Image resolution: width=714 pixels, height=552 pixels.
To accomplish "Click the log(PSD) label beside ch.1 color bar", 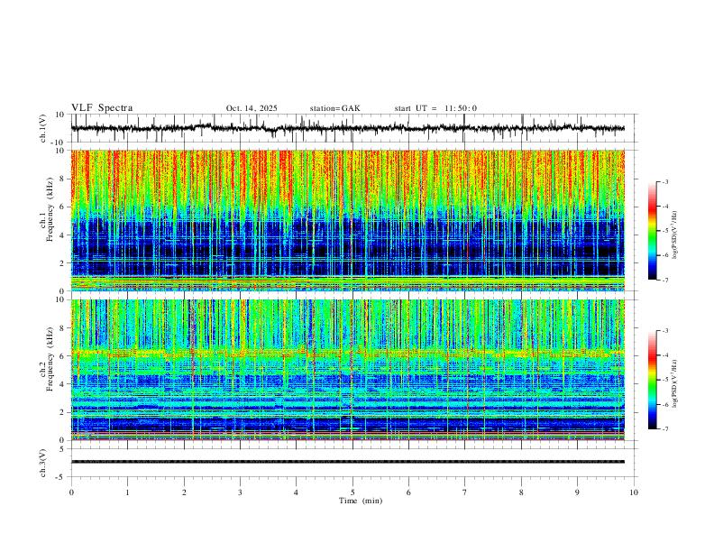I will (x=676, y=235).
